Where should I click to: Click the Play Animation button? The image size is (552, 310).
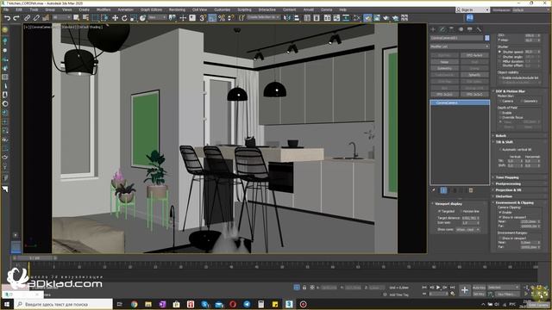pos(438,288)
